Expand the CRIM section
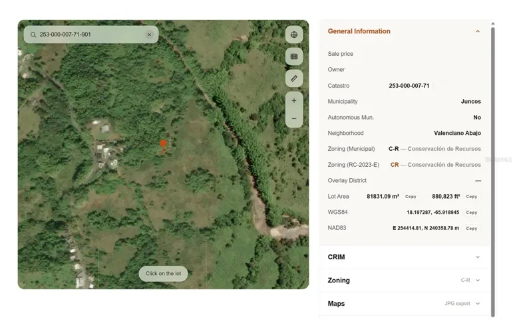The width and height of the screenshot is (513, 319). point(405,257)
